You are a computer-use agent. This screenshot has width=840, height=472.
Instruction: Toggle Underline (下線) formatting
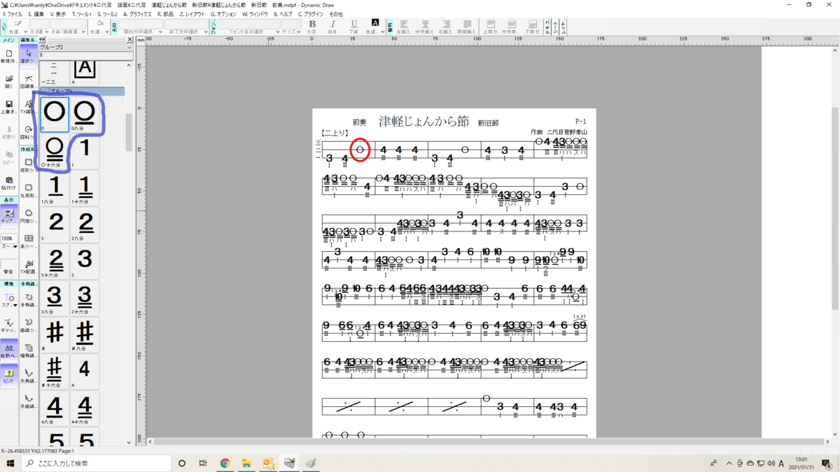pyautogui.click(x=353, y=27)
